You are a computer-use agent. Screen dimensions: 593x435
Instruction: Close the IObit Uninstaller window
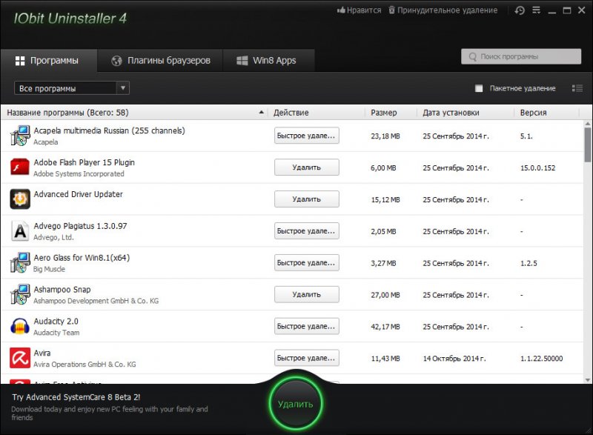pos(582,10)
